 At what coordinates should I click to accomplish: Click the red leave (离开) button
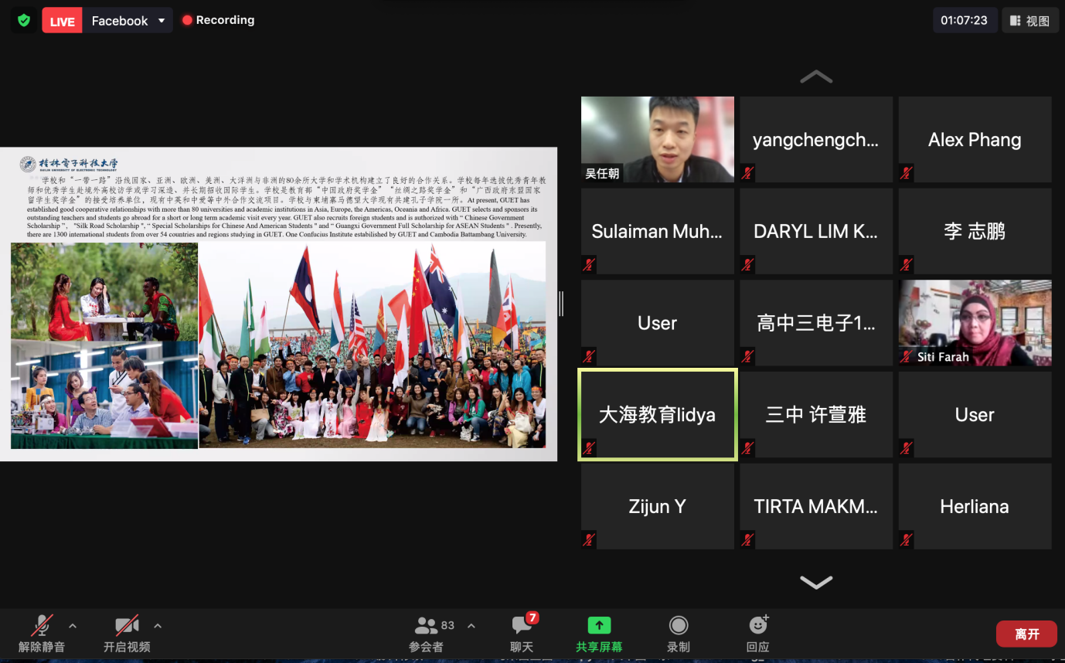[1026, 634]
